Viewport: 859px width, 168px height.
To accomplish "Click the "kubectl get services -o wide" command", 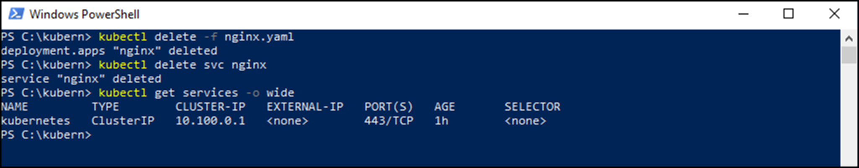I will tap(196, 93).
